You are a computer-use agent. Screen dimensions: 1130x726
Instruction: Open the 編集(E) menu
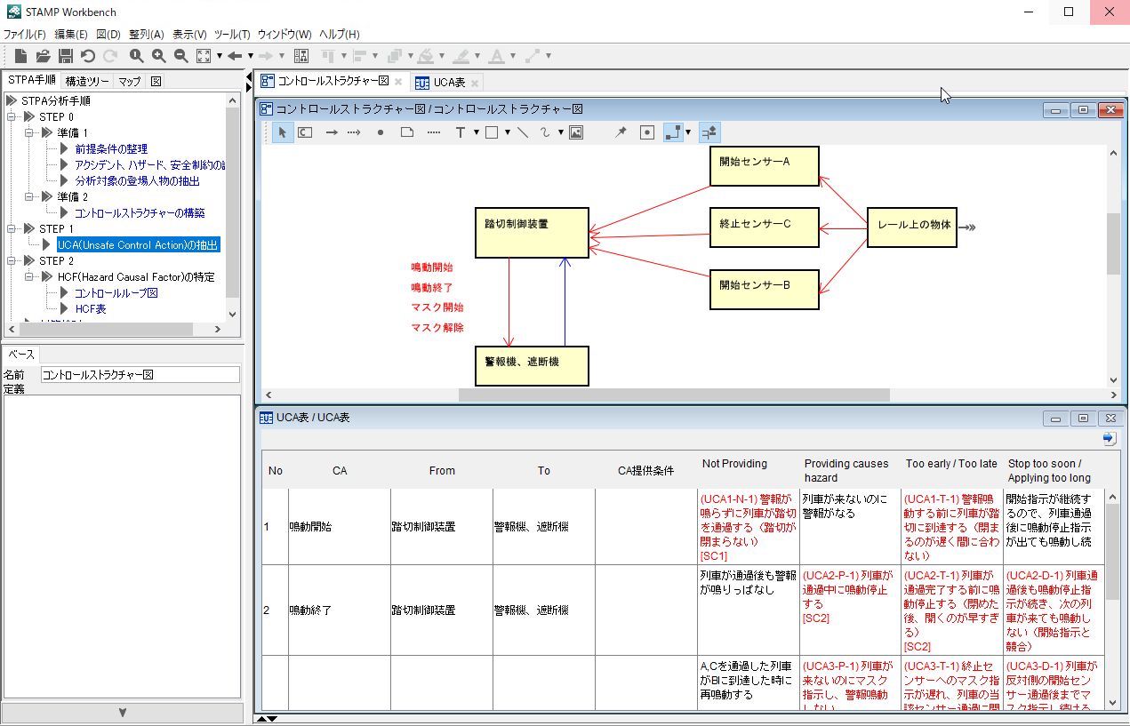pyautogui.click(x=71, y=34)
